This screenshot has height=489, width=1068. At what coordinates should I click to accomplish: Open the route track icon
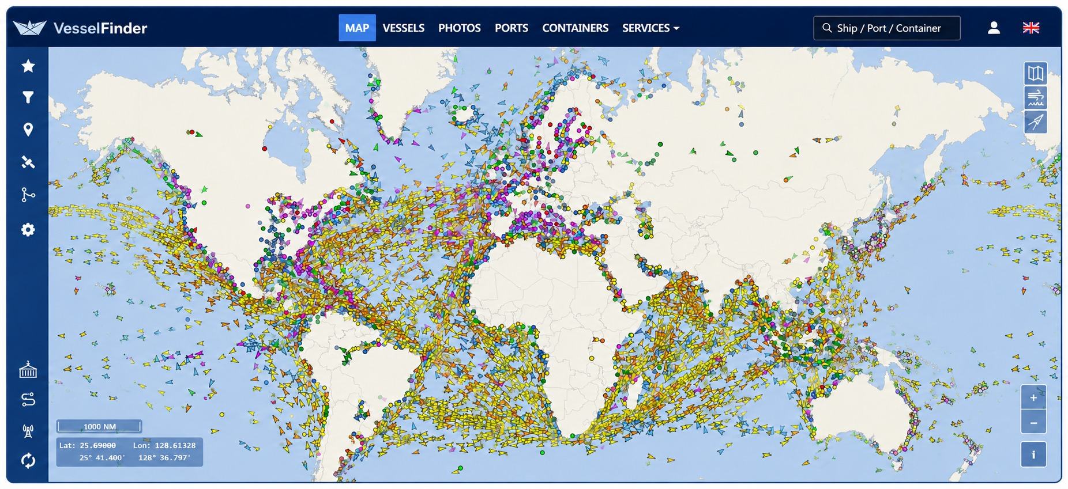click(x=28, y=195)
